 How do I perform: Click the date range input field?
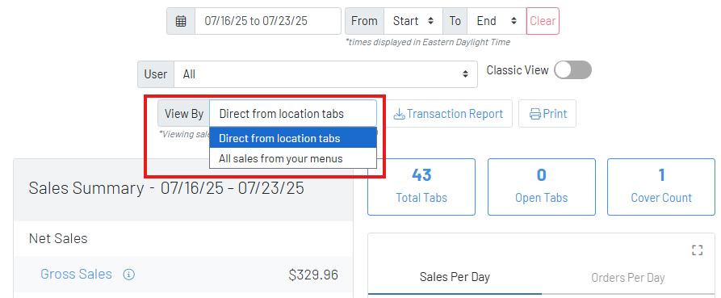click(x=268, y=21)
